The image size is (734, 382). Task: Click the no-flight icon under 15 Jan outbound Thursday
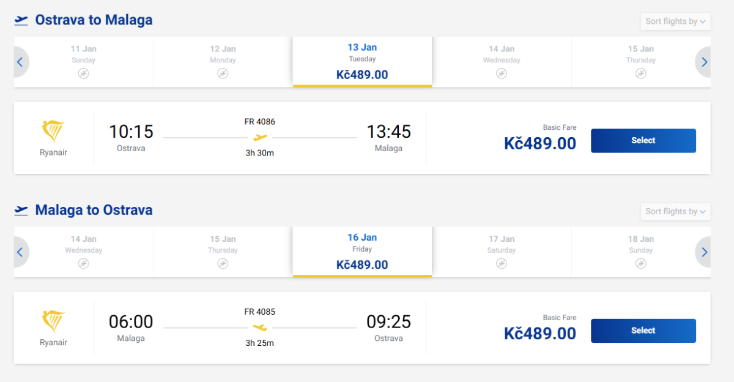(640, 73)
